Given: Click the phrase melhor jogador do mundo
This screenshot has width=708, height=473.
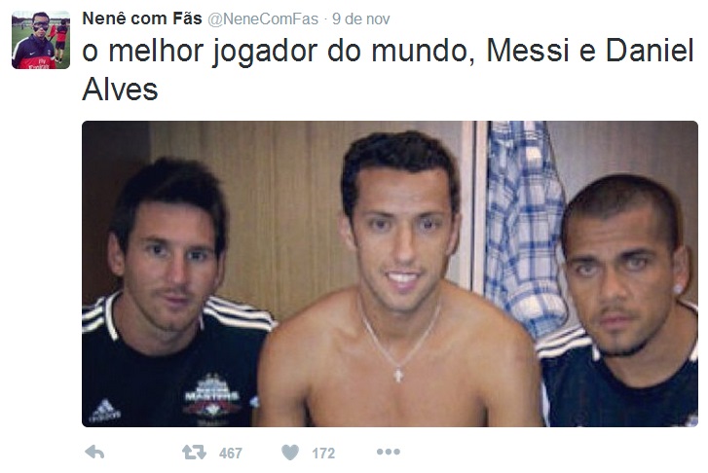Looking at the screenshot, I should click(287, 52).
